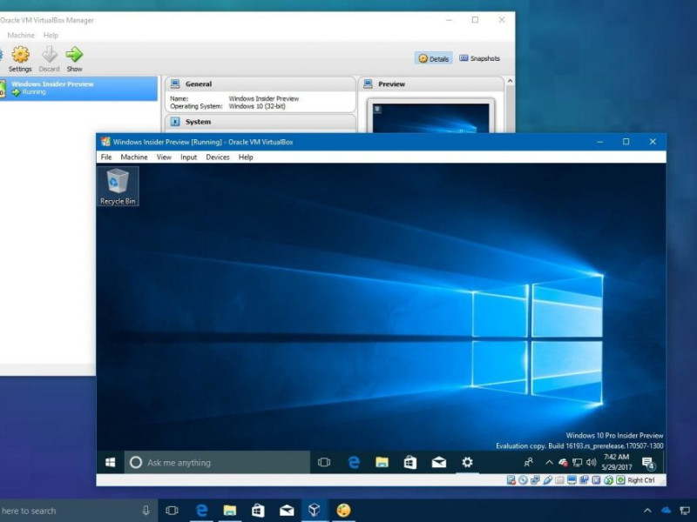Image resolution: width=697 pixels, height=522 pixels.
Task: Switch to Snapshots view in Manager
Action: [480, 58]
